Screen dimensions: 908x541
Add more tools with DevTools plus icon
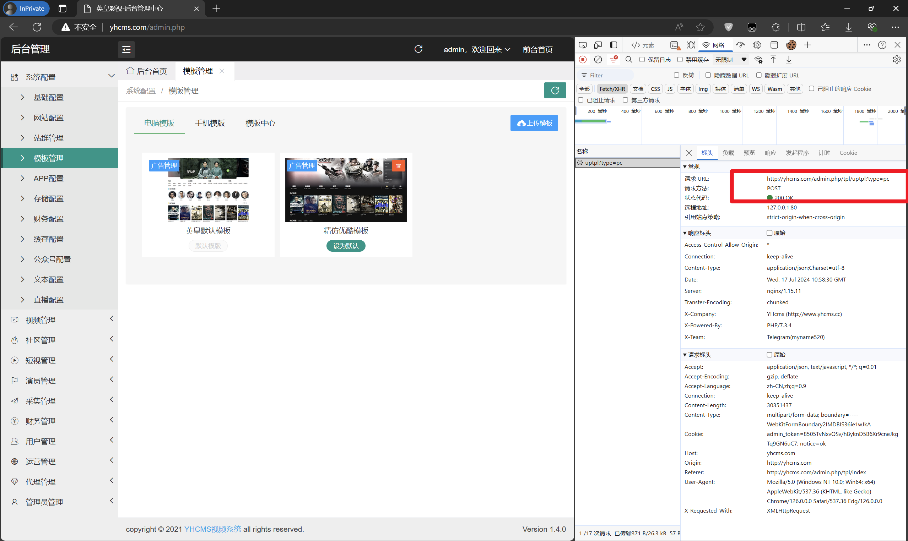pyautogui.click(x=807, y=45)
